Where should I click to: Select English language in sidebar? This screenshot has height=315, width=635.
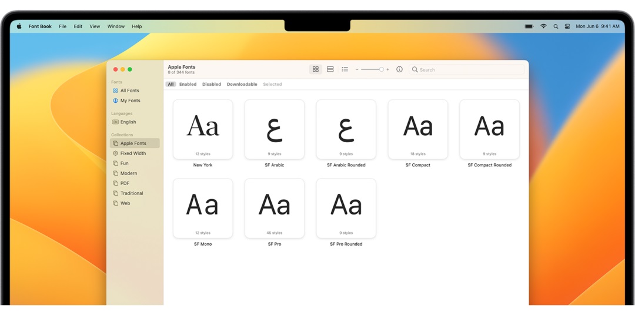135,122
